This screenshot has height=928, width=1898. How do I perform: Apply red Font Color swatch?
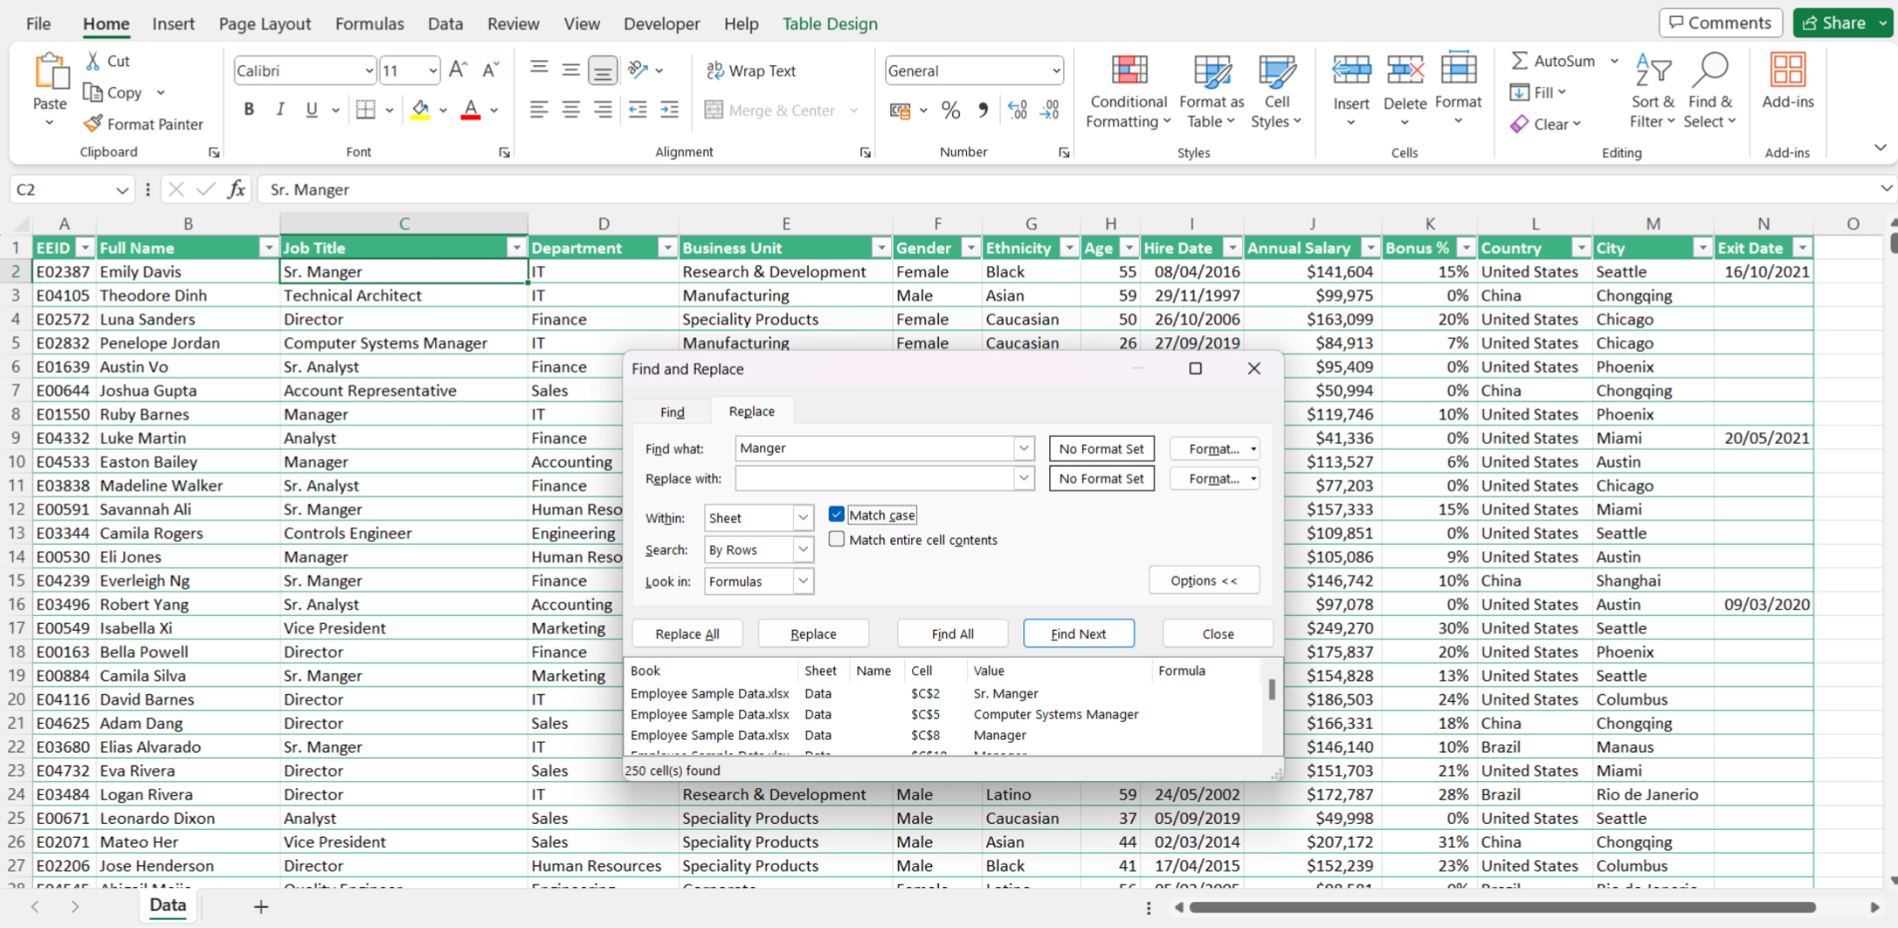tap(471, 109)
